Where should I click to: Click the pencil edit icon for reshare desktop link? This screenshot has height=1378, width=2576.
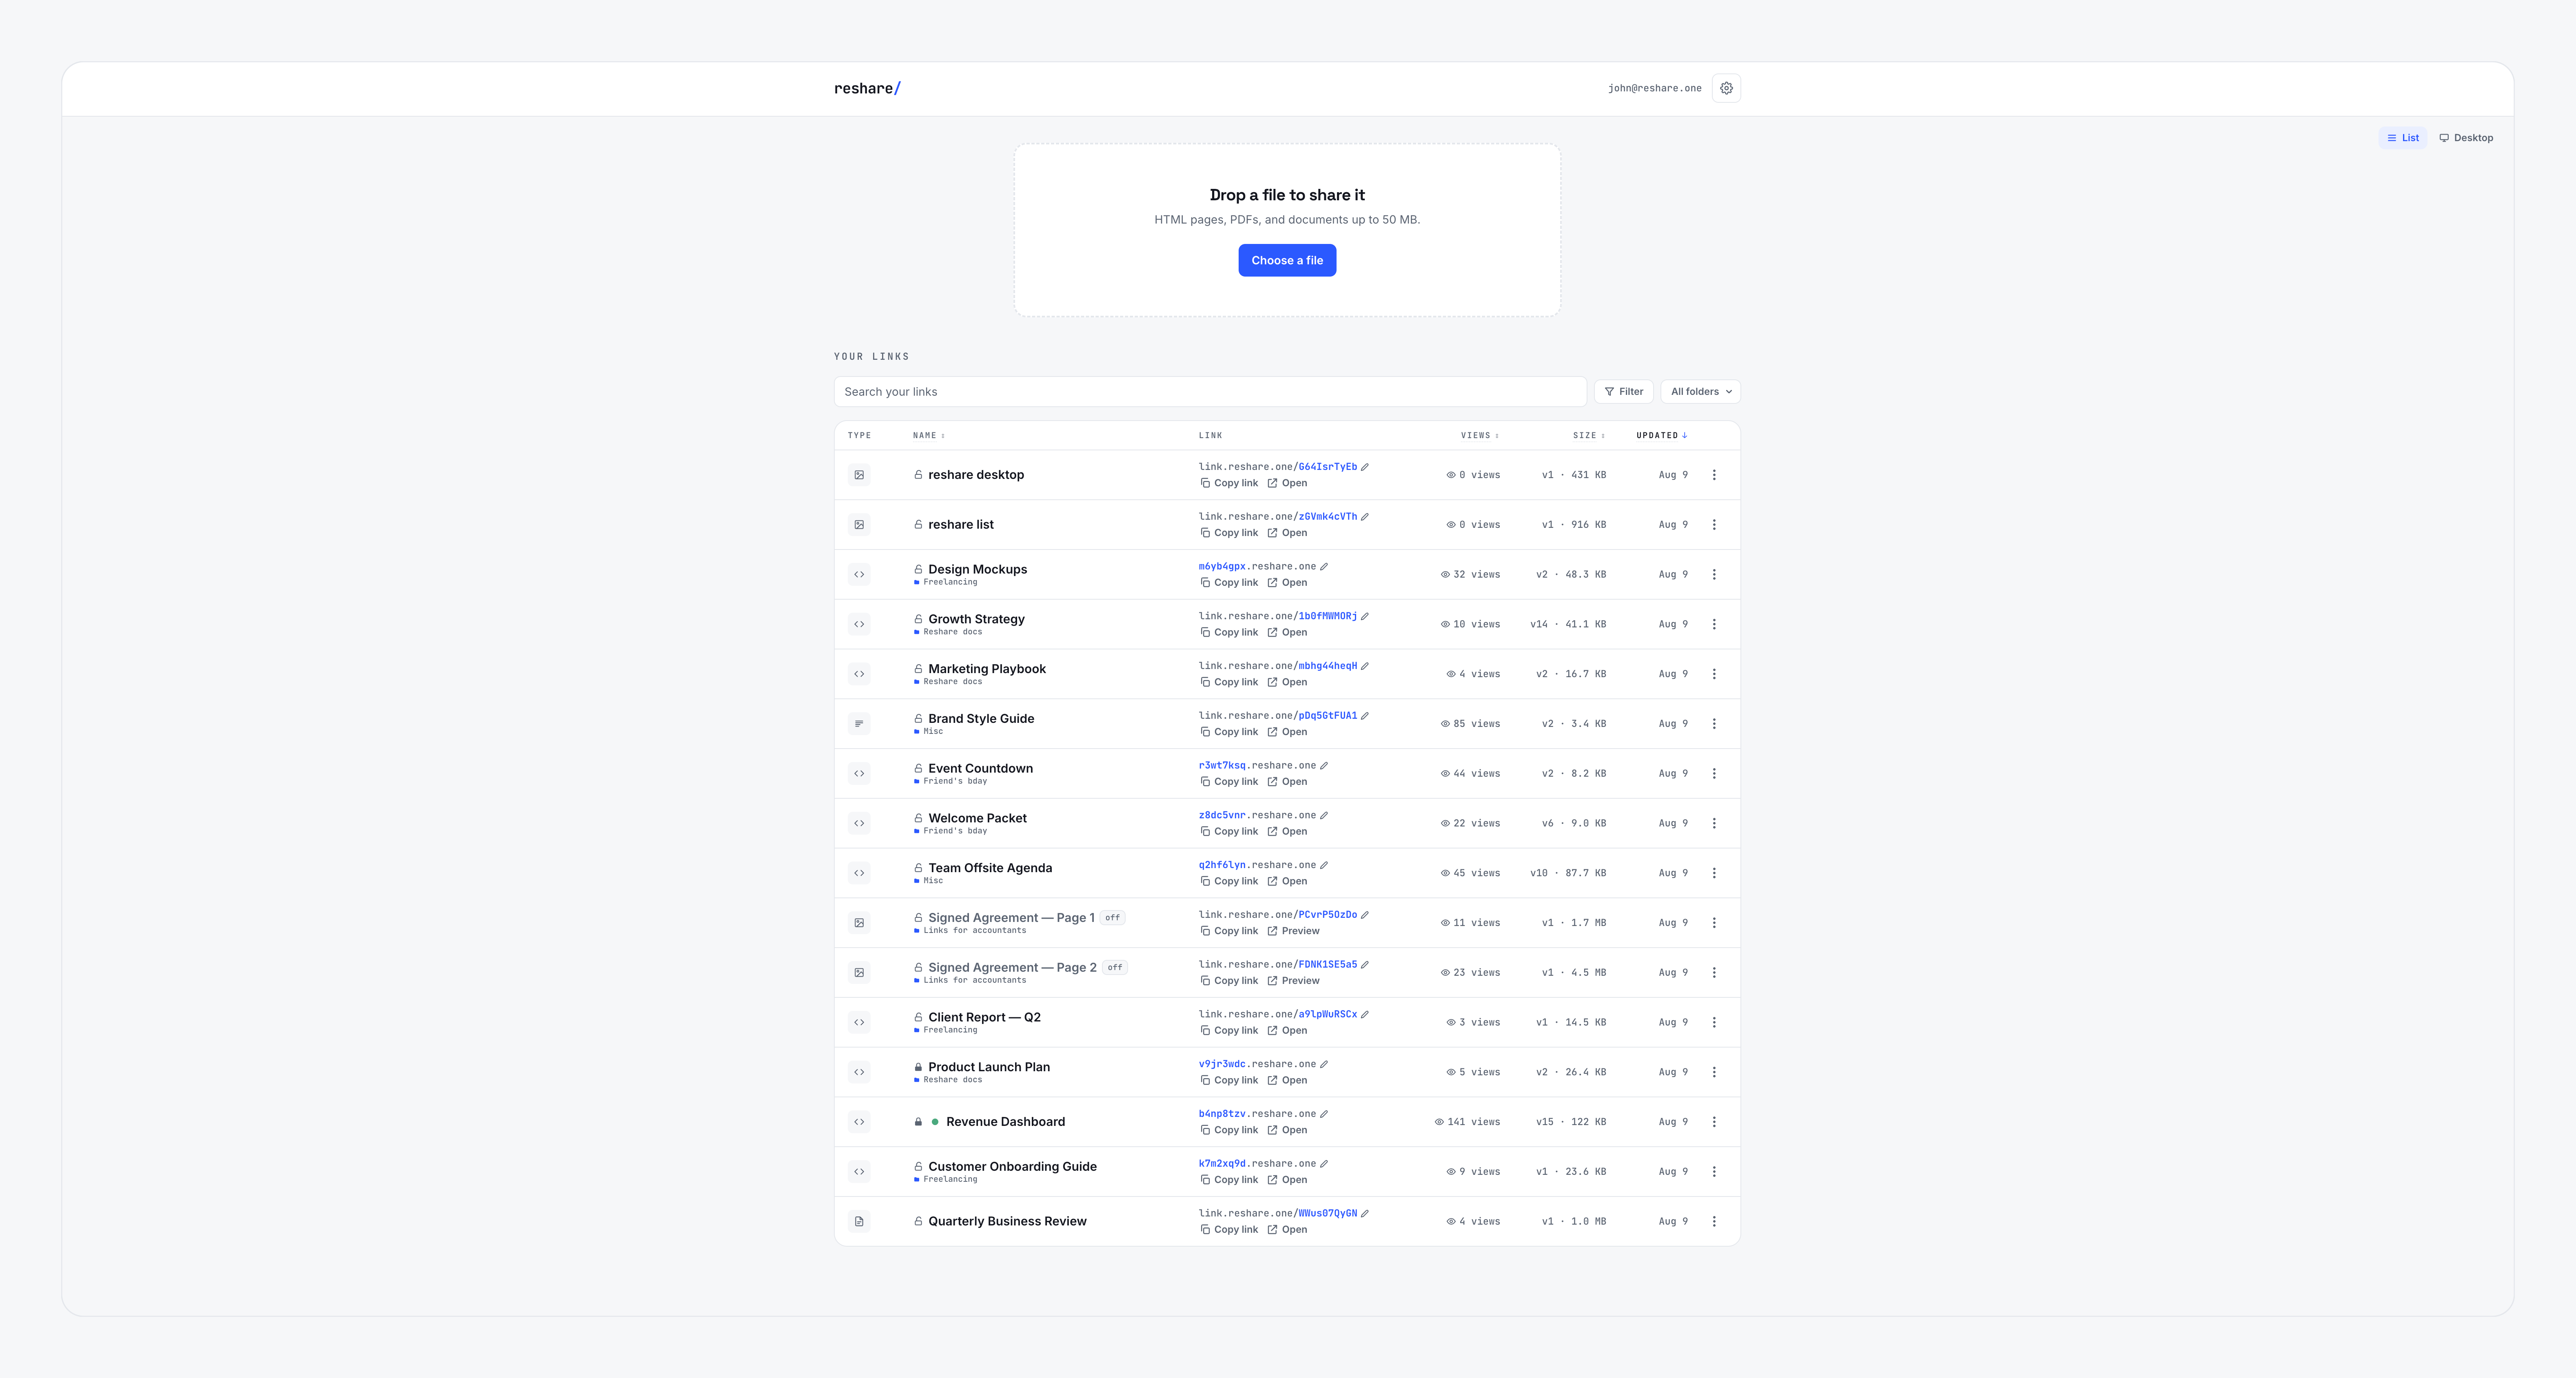1365,467
